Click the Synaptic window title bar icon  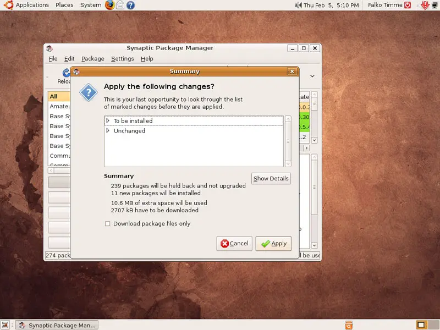(x=50, y=48)
